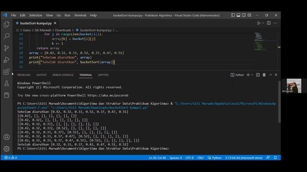Expand the new terminal launch profile dropdown
Image resolution: width=307 pixels, height=172 pixels.
252,75
